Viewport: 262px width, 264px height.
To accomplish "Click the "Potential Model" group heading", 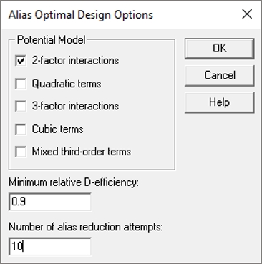I will click(51, 40).
